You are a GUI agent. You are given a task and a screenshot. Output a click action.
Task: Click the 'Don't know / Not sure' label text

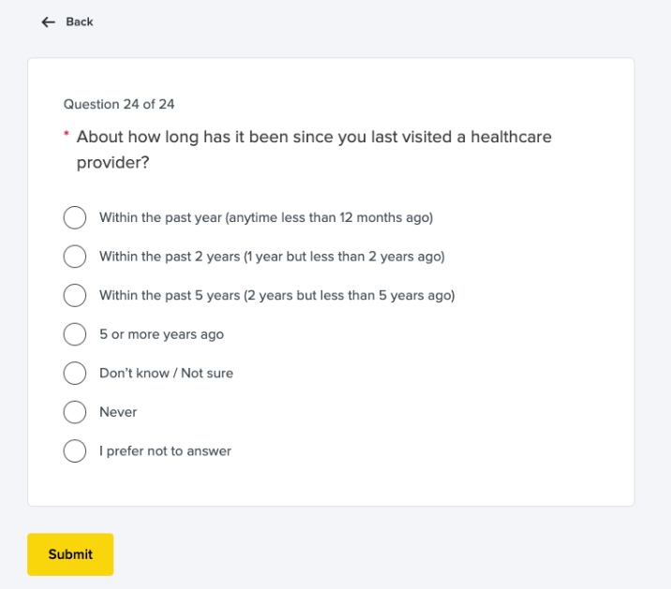tap(166, 373)
